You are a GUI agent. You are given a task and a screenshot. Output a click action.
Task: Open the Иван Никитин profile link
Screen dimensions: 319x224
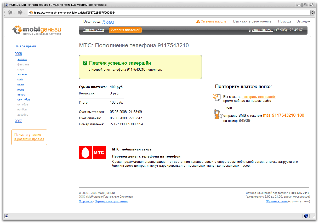[263, 30]
